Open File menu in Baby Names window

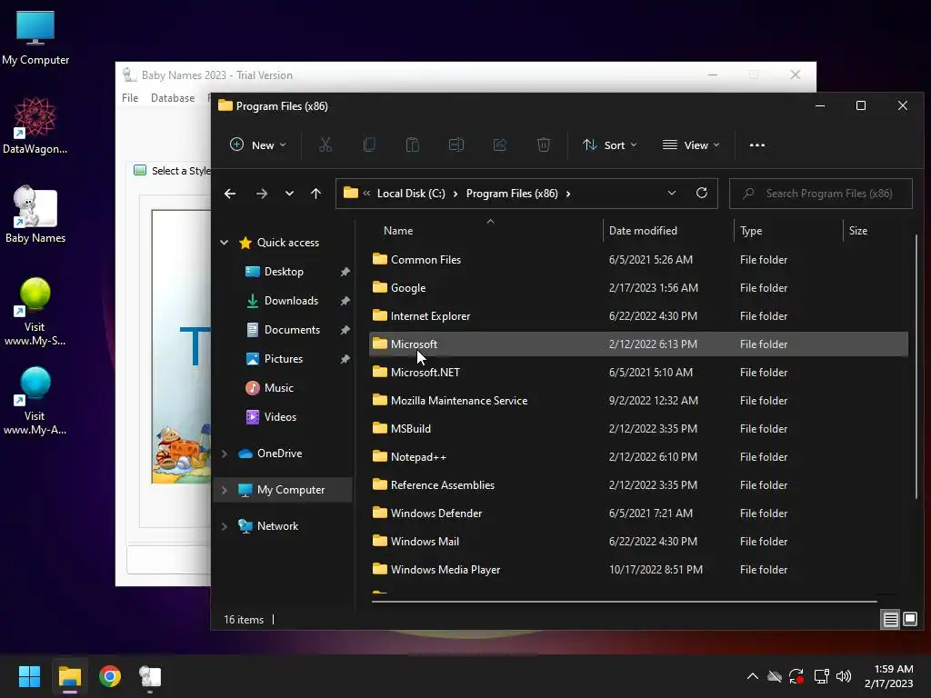coord(130,98)
